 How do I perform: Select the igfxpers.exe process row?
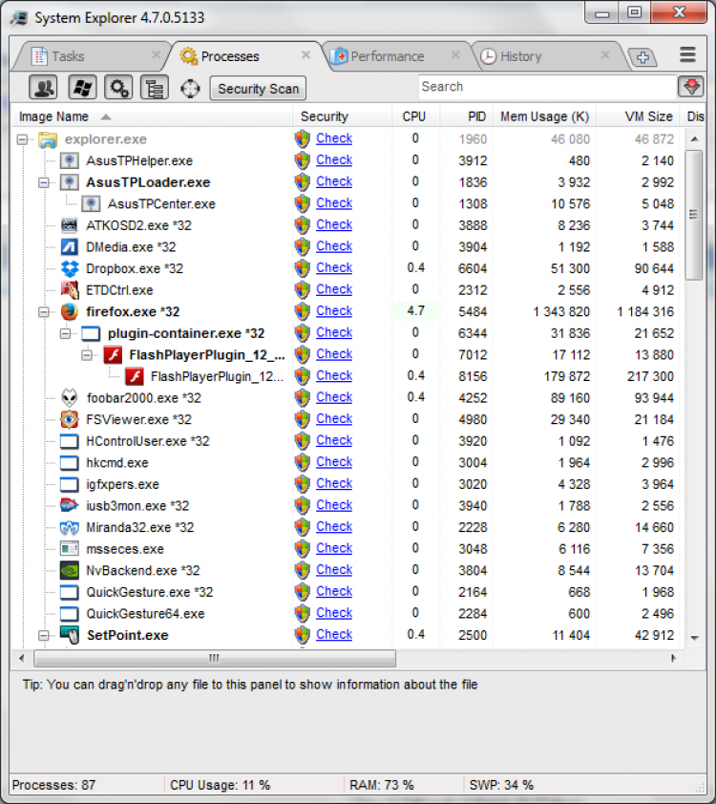[x=347, y=484]
